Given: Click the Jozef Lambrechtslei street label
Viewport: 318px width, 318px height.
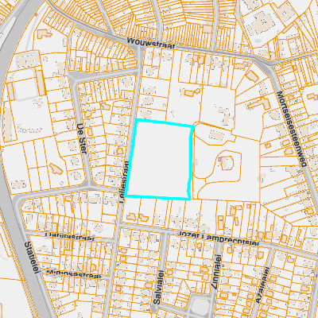Looking at the screenshot, I should 219,239.
